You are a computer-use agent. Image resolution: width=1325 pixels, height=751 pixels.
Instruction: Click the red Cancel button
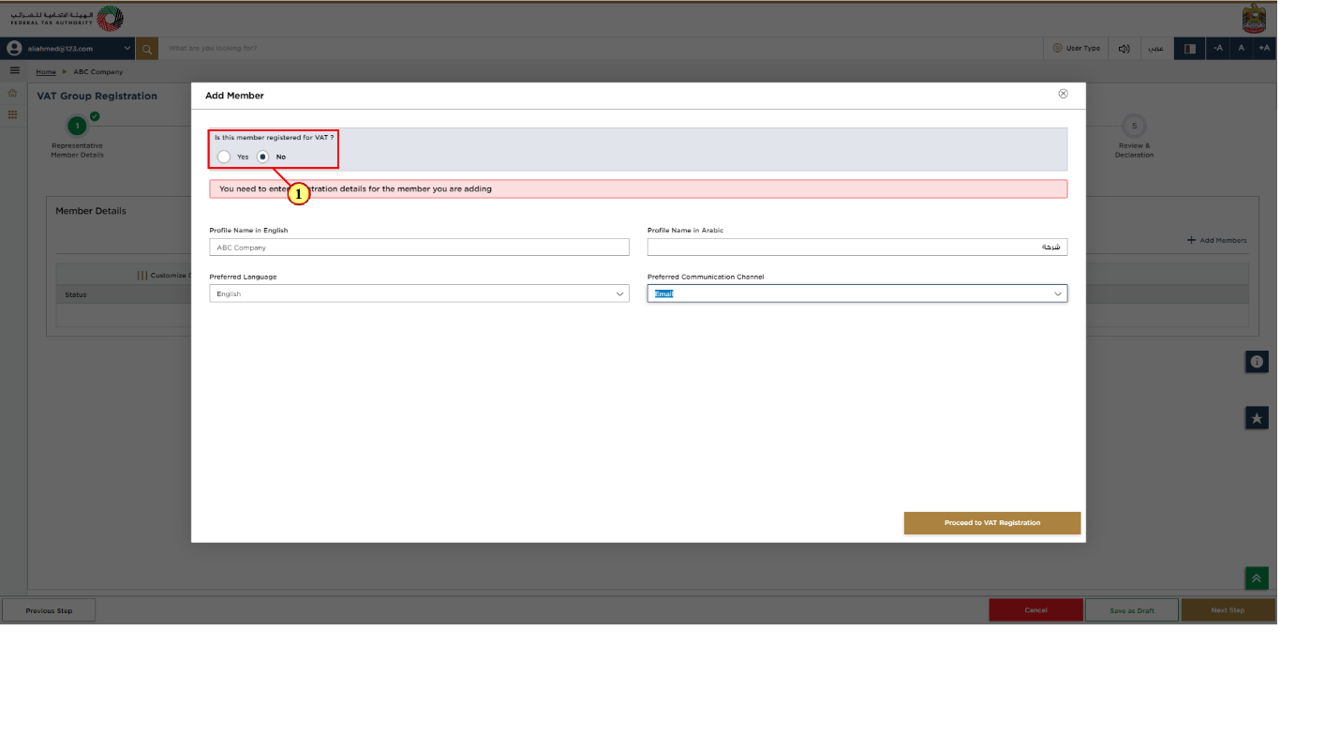(x=1035, y=610)
